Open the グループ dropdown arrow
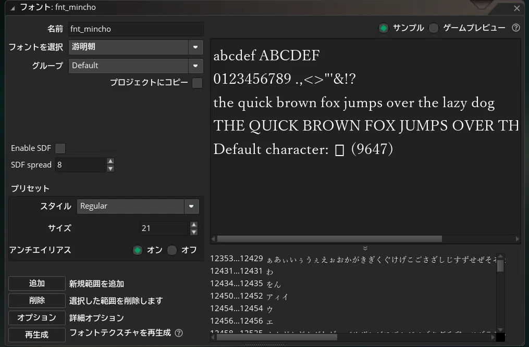The image size is (529, 347). [x=195, y=66]
